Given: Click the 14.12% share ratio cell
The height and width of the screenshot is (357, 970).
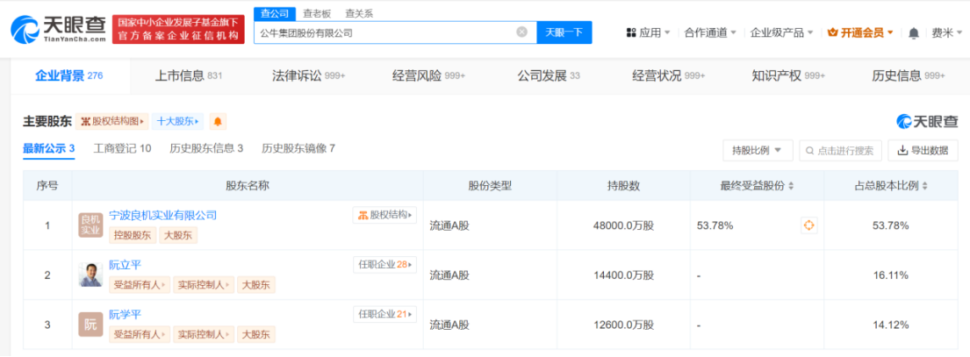Looking at the screenshot, I should (890, 325).
